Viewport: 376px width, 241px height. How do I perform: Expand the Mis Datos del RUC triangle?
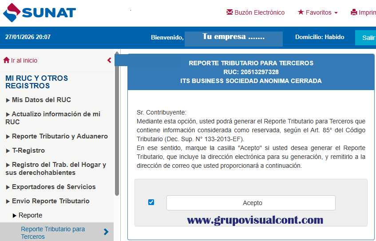click(8, 100)
